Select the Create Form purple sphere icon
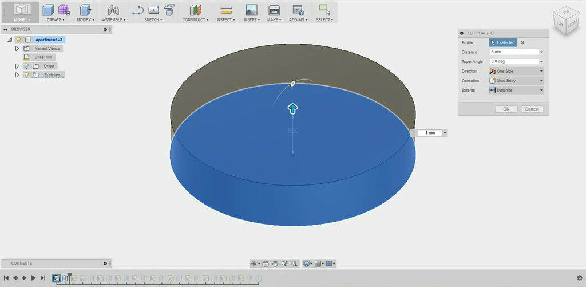This screenshot has width=586, height=287. 64,10
